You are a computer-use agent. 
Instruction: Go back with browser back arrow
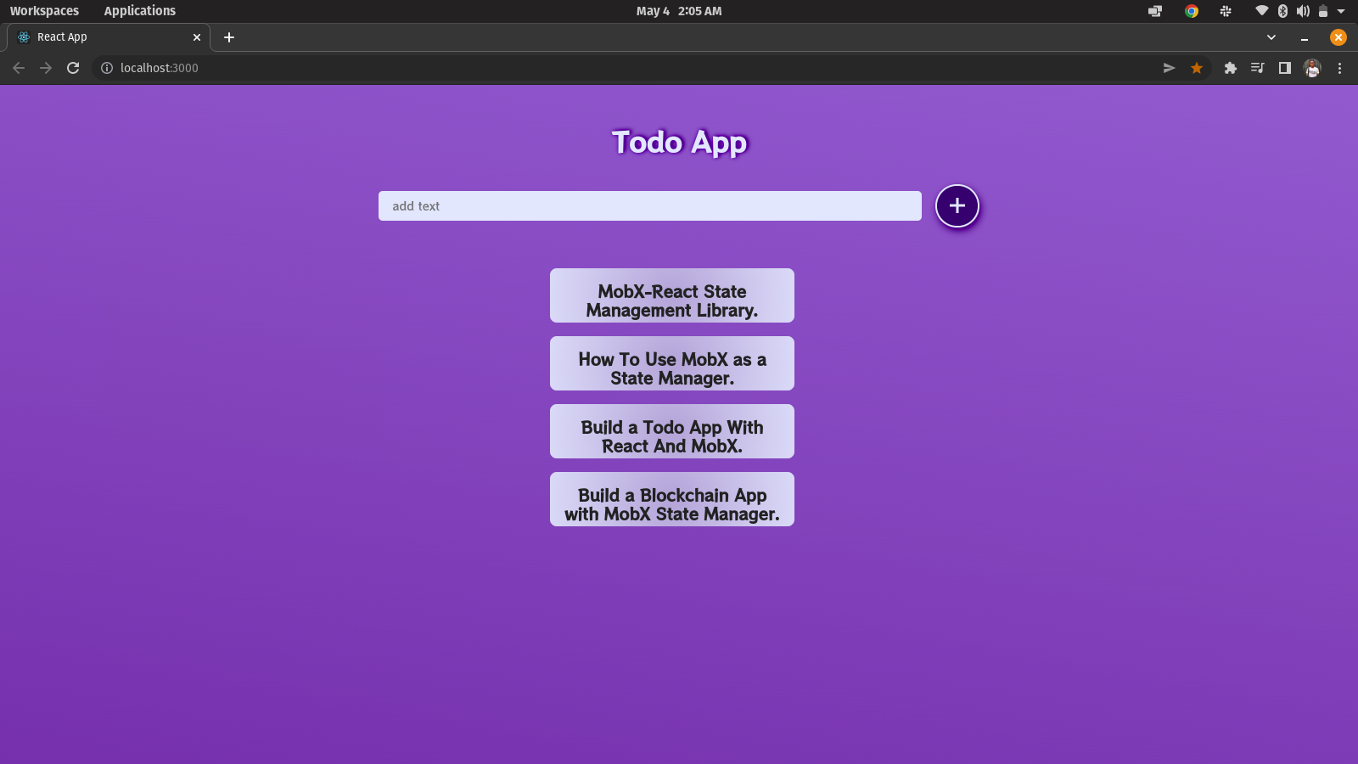click(19, 68)
